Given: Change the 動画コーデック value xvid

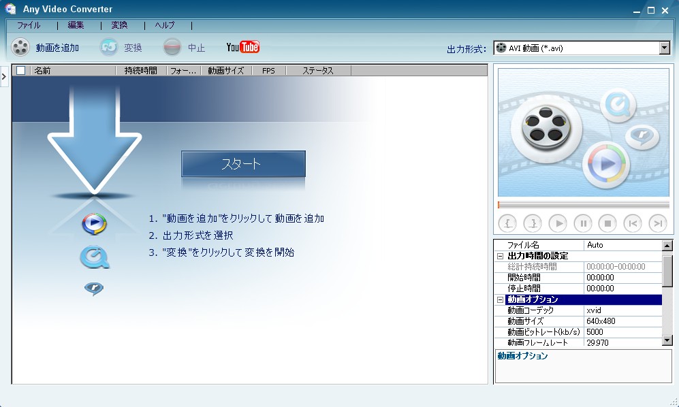Looking at the screenshot, I should (x=623, y=310).
